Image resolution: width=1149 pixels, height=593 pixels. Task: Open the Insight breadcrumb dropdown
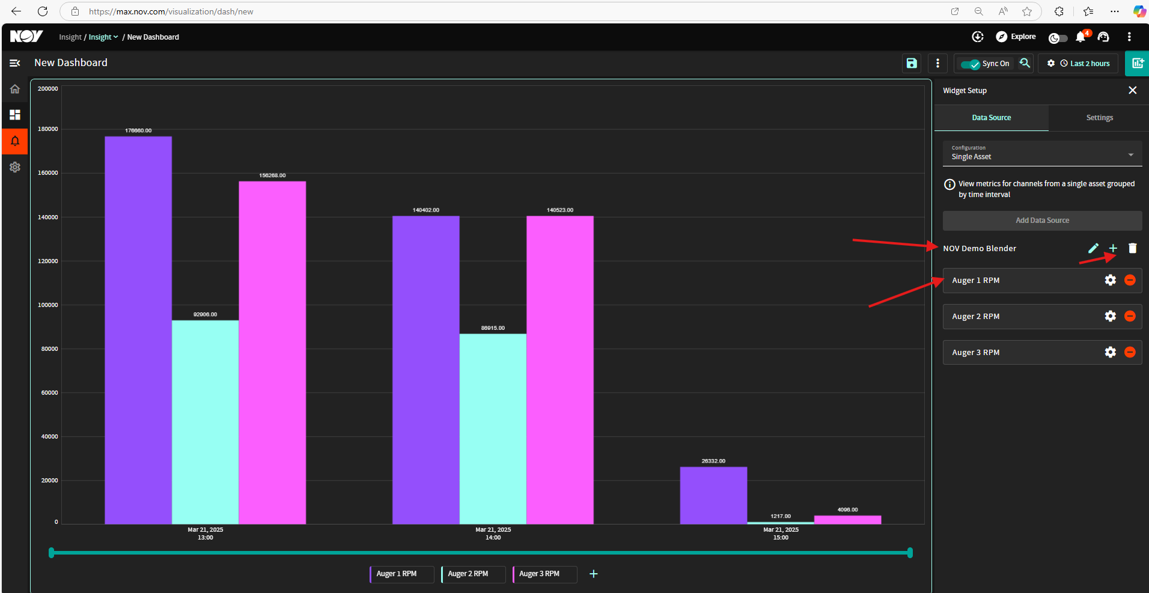pos(103,37)
